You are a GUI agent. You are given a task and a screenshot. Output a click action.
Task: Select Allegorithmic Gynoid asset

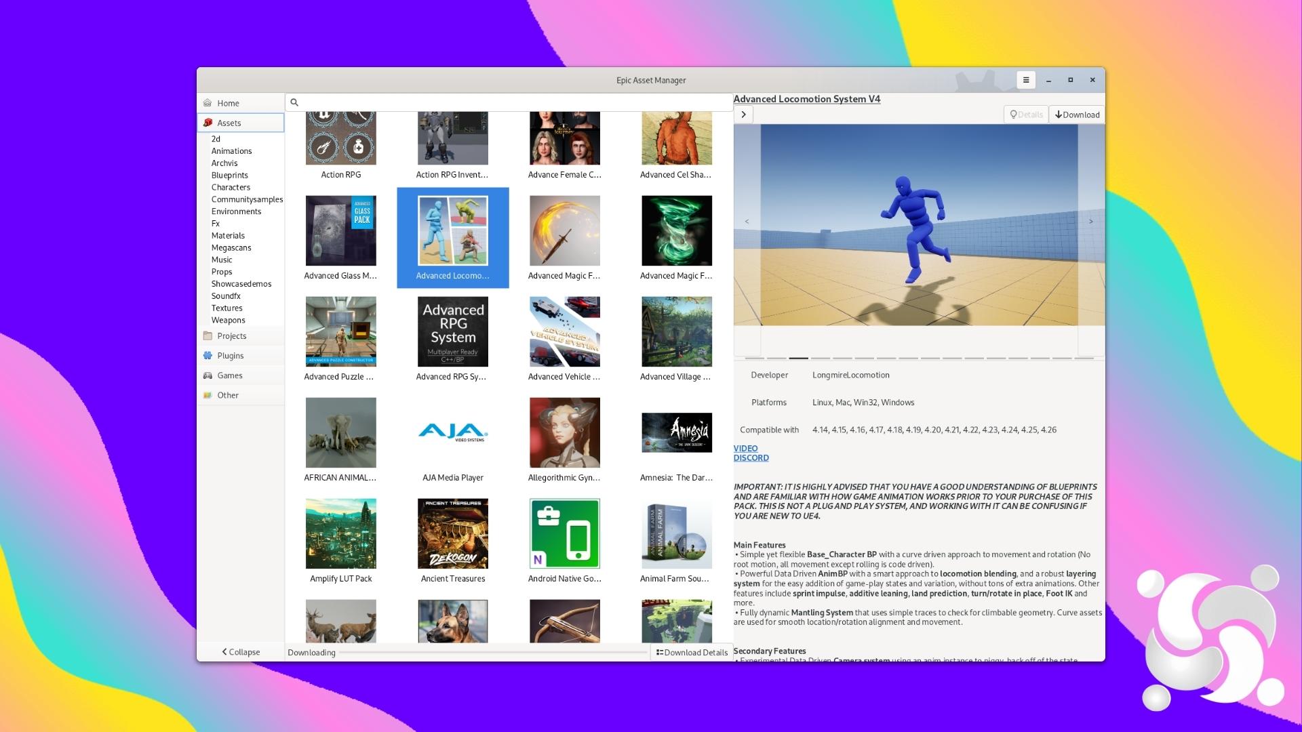(x=564, y=440)
